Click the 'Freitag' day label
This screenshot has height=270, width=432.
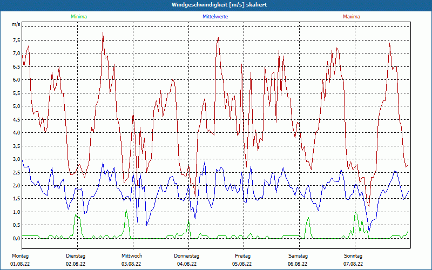pos(242,256)
